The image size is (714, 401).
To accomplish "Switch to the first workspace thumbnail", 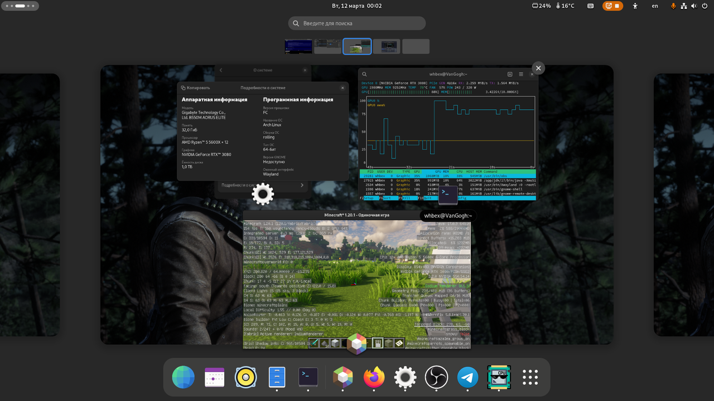I will coord(298,46).
